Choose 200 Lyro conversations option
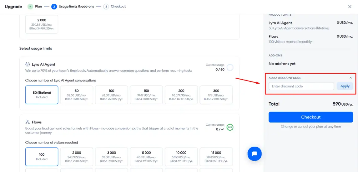 tap(181, 95)
